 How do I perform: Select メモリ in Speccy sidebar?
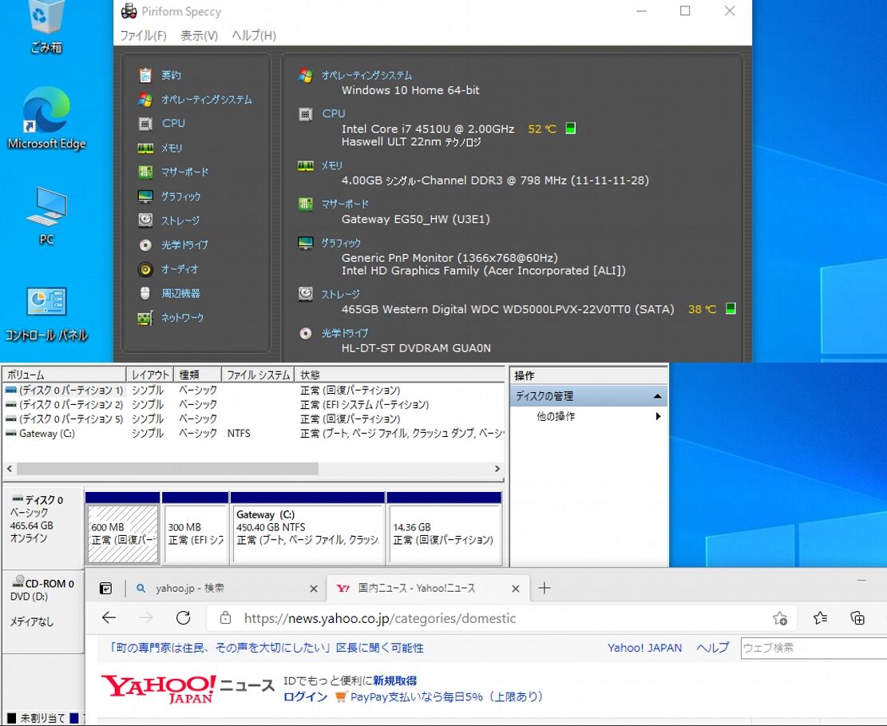tap(172, 148)
